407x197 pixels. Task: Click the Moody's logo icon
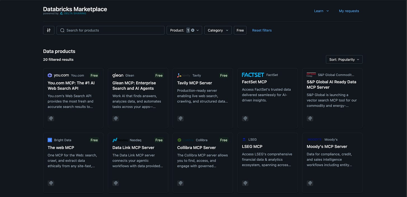314,140
